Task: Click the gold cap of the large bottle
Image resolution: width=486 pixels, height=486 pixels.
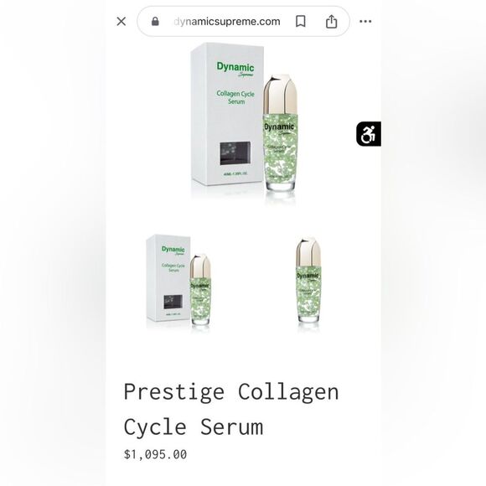Action: click(x=281, y=95)
